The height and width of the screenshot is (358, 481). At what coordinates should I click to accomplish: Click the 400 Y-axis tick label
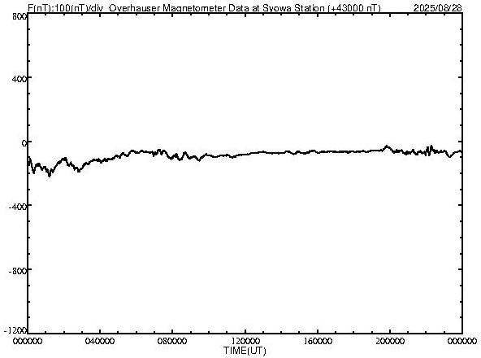click(x=19, y=79)
